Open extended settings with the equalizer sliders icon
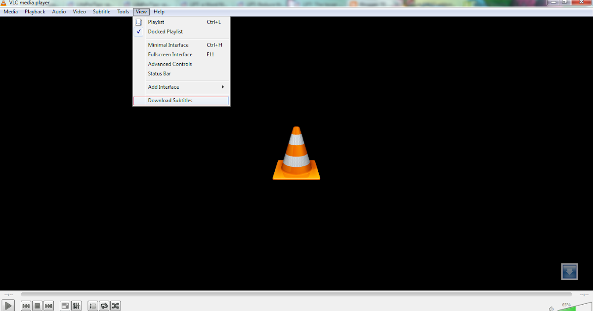Viewport: 593px width, 311px height. [x=76, y=306]
